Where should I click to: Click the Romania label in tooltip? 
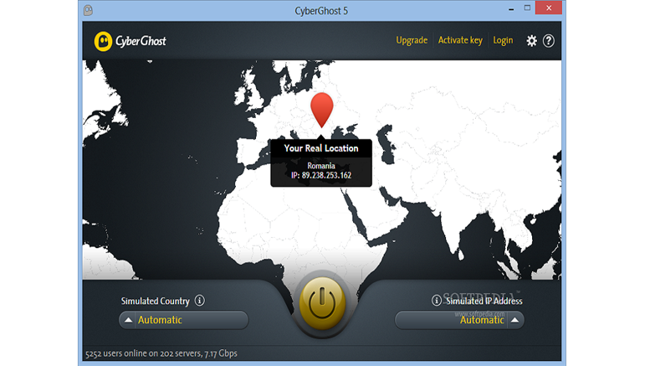[x=321, y=166]
